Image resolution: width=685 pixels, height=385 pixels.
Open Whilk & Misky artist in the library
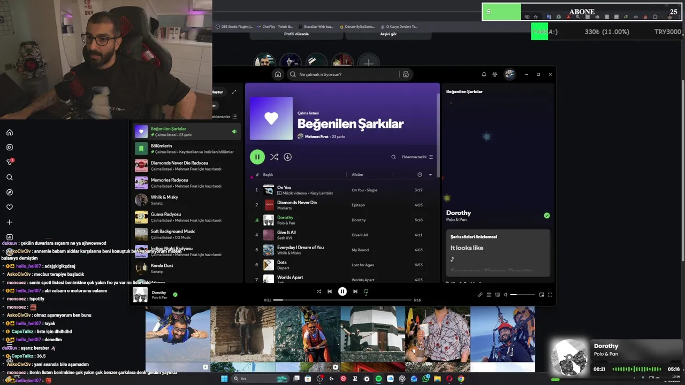[x=186, y=200]
